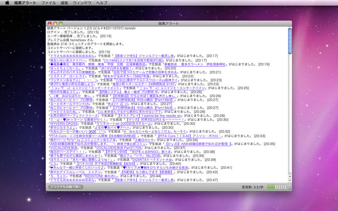Open 爽やかアイドルレーベル シャテン community link

76,172
